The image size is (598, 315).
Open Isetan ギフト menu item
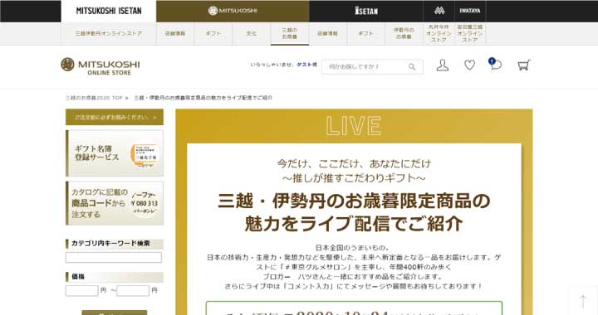click(365, 33)
